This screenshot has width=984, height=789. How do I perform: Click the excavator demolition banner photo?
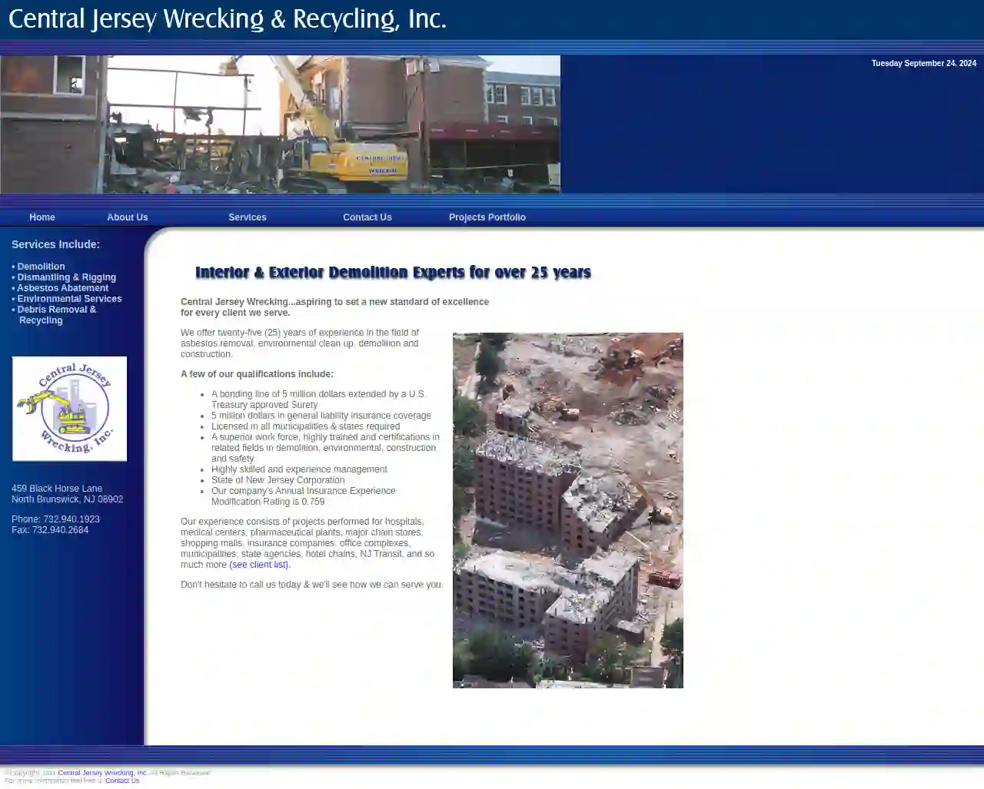pos(280,124)
